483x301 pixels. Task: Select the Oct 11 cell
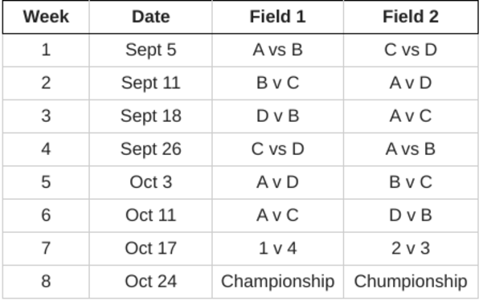(x=150, y=215)
